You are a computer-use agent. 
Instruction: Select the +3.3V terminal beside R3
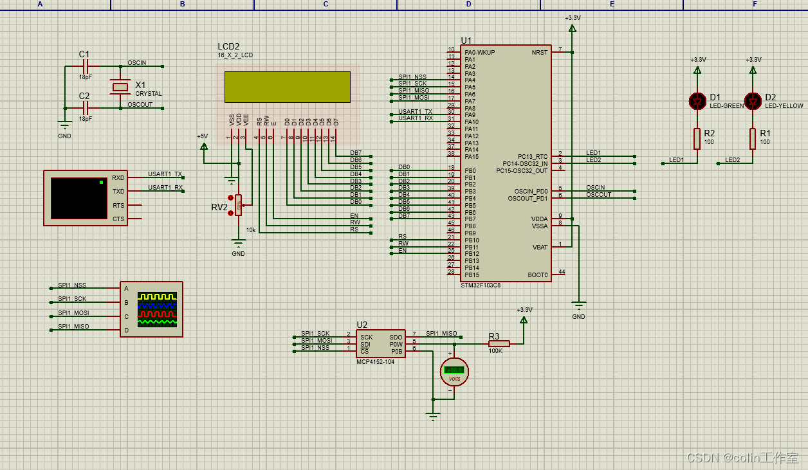524,319
